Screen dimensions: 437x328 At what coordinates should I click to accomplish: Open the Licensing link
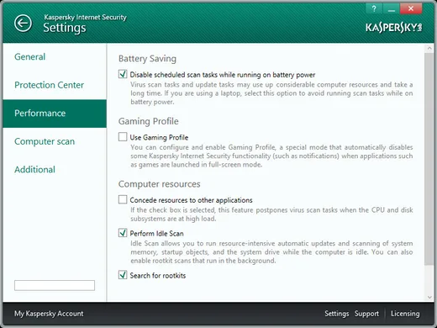coord(405,314)
